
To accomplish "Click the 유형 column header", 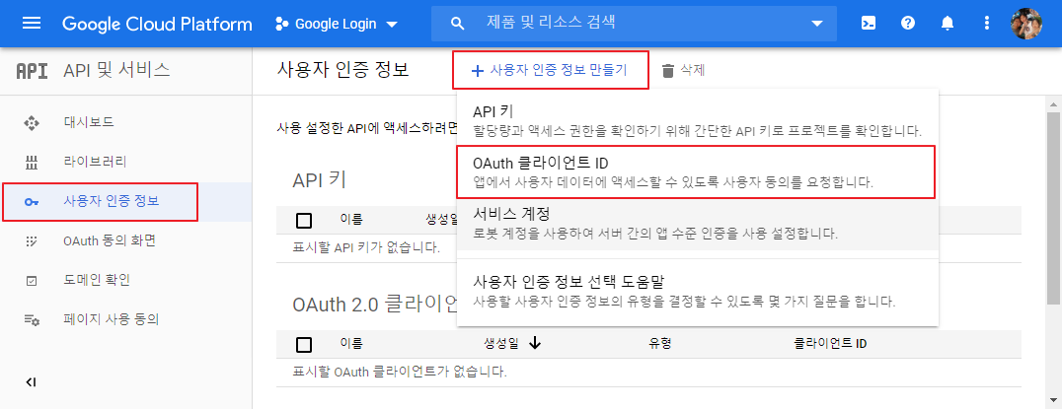I will point(659,343).
